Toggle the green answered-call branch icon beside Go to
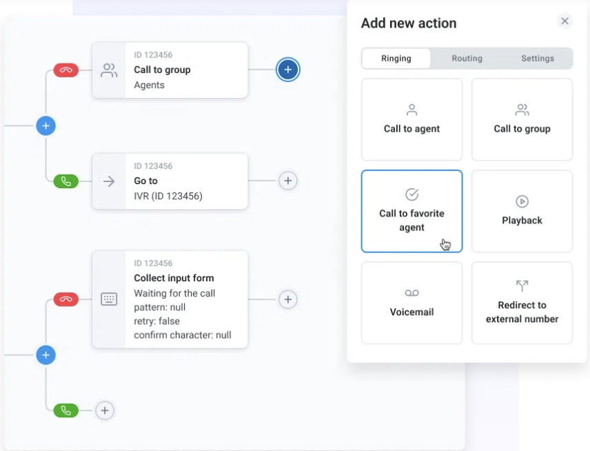This screenshot has width=590, height=451. (x=65, y=181)
